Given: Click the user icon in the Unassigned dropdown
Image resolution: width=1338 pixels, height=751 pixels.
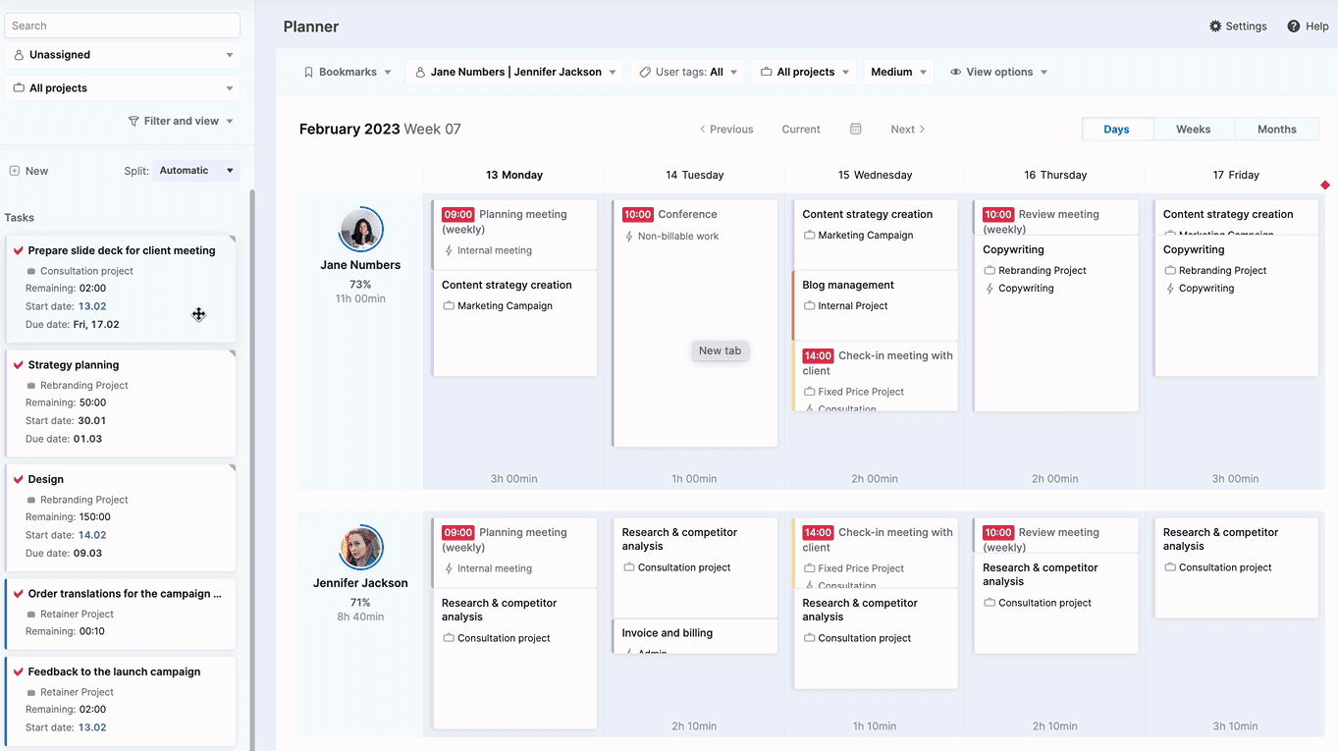Looking at the screenshot, I should pyautogui.click(x=19, y=55).
